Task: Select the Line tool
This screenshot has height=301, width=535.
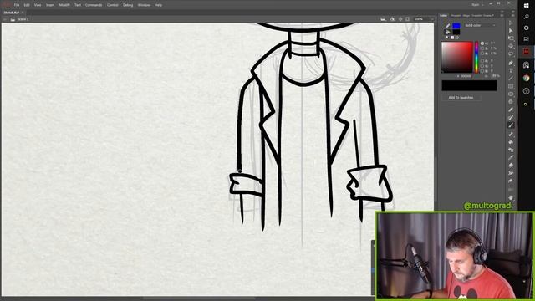Action: (x=511, y=79)
